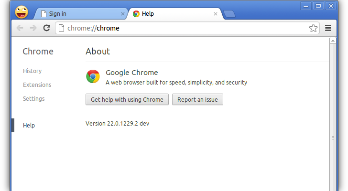Click the page icon in address bar

61,28
